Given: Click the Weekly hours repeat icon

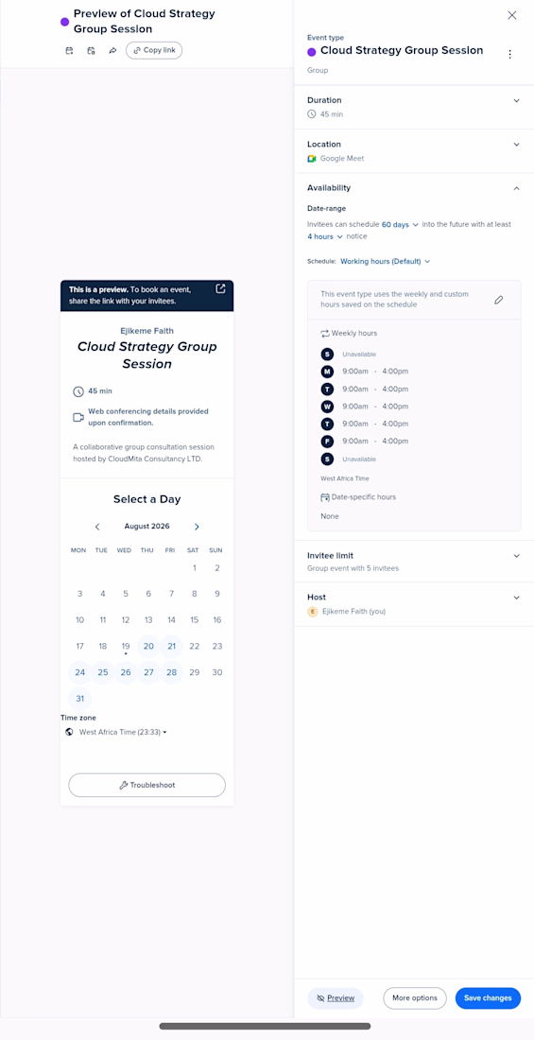Looking at the screenshot, I should [325, 333].
